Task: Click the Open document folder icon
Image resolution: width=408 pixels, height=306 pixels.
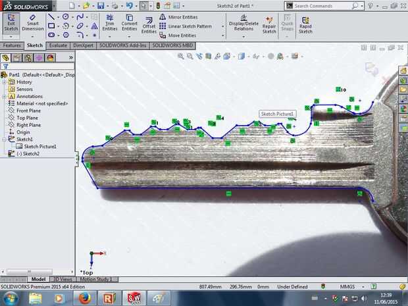Action: point(86,6)
